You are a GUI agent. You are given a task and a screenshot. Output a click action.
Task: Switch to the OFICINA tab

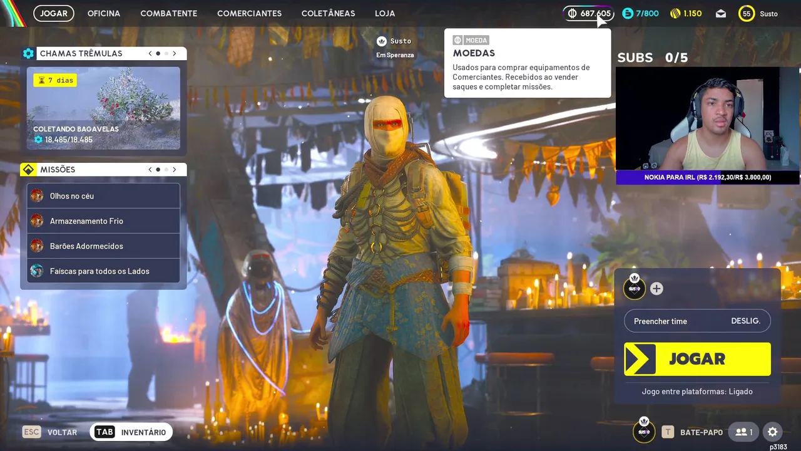click(104, 13)
